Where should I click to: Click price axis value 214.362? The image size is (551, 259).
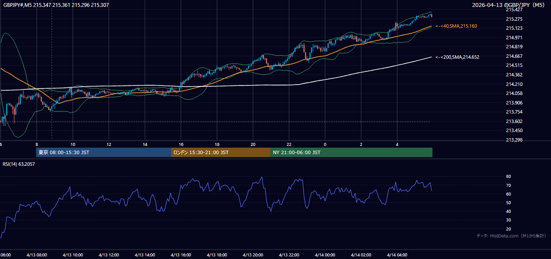point(514,75)
